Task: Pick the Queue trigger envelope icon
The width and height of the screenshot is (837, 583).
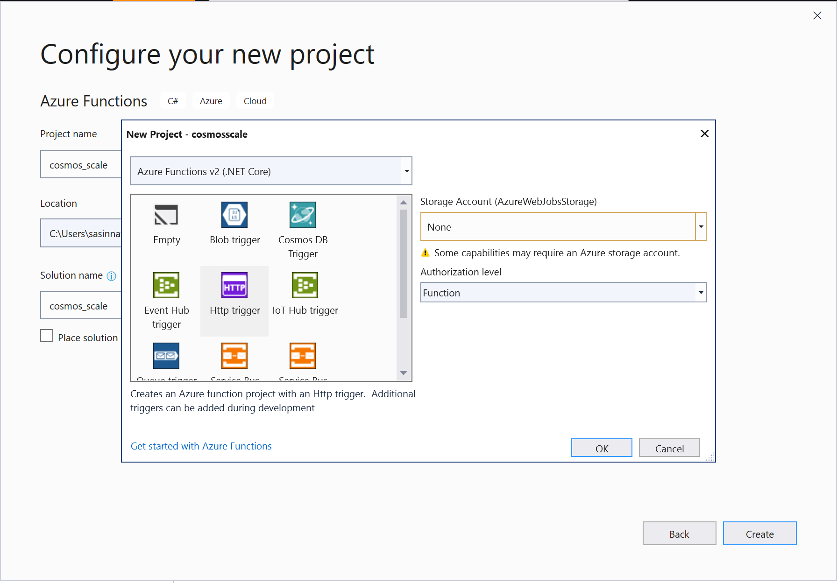Action: click(x=166, y=356)
